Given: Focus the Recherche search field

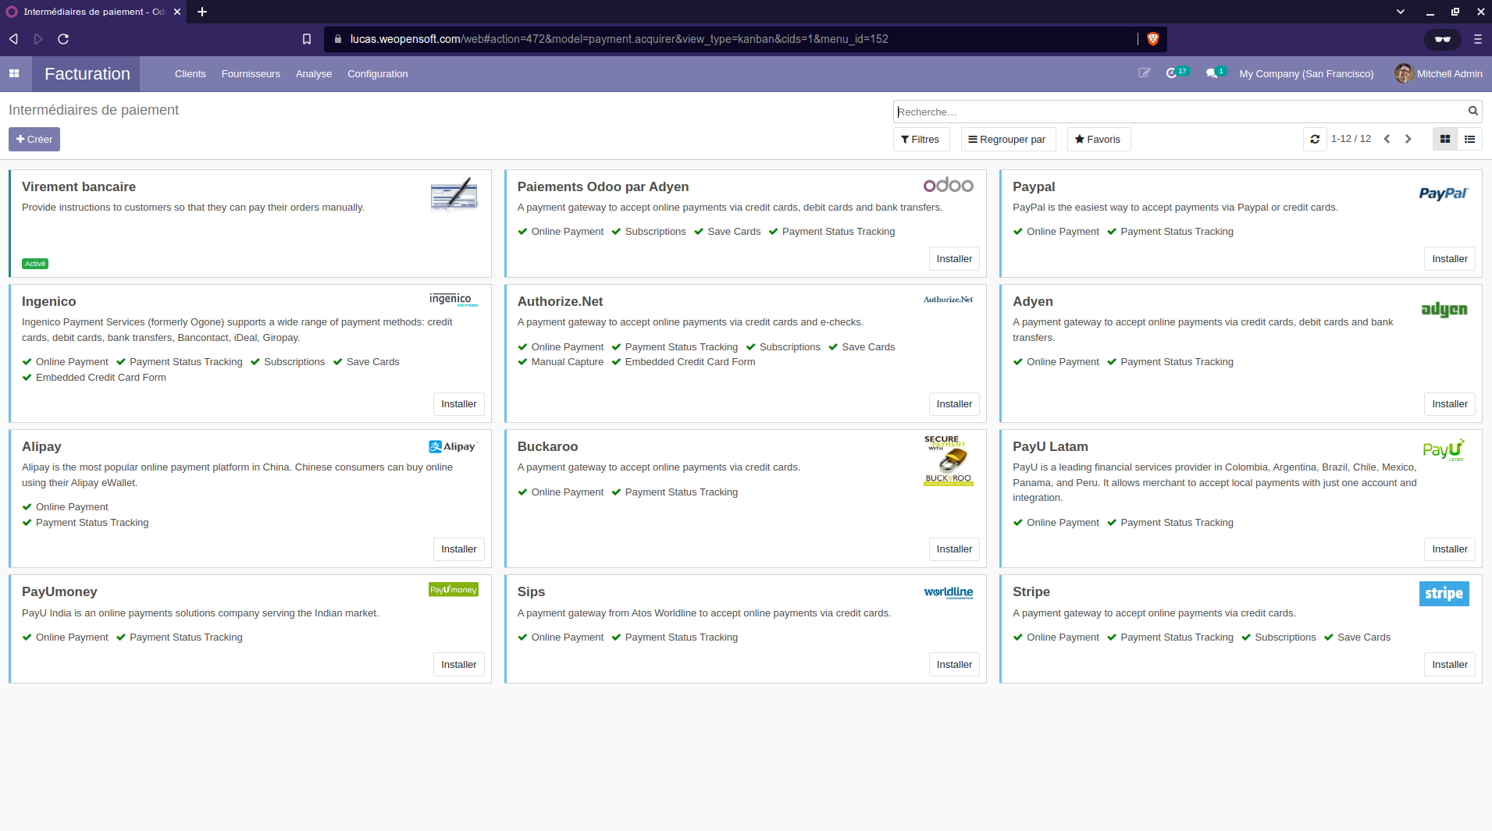Looking at the screenshot, I should point(1179,112).
